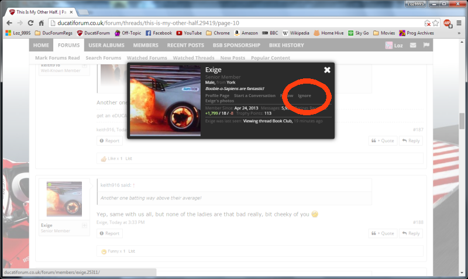This screenshot has width=468, height=279.
Task: Click the browser back arrow
Action: point(8,23)
